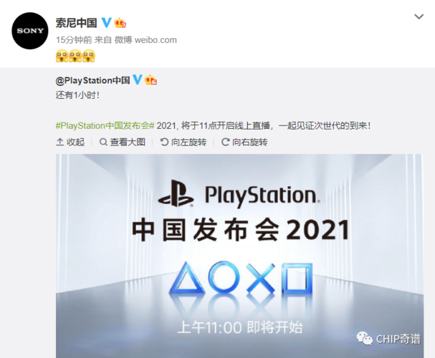This screenshot has width=435, height=358.
Task: View the large image via 查看大图
Action: [x=123, y=142]
